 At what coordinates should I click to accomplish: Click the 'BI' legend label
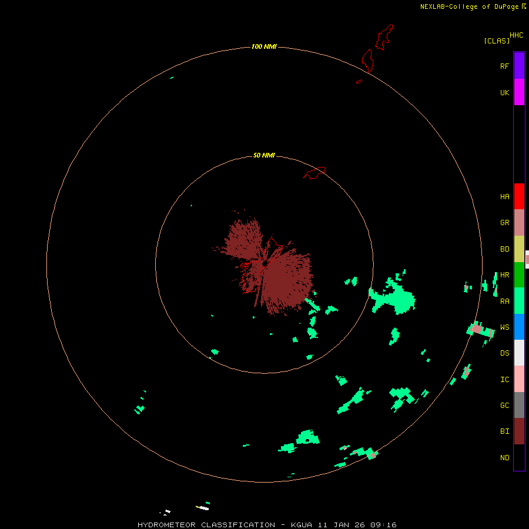(505, 431)
